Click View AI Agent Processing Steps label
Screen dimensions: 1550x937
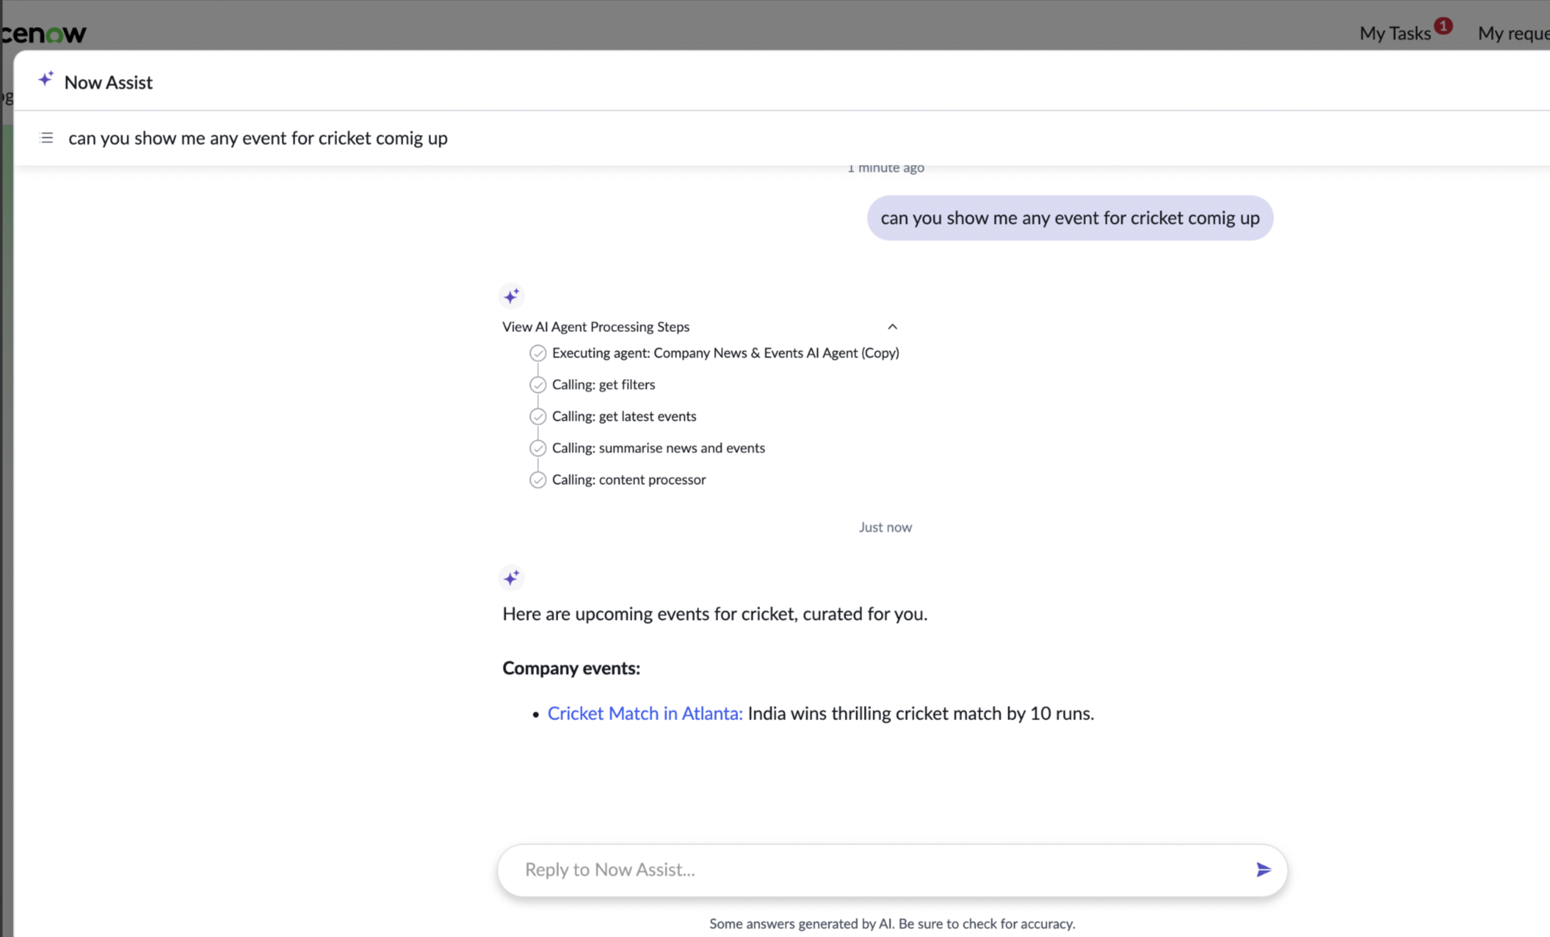tap(596, 326)
